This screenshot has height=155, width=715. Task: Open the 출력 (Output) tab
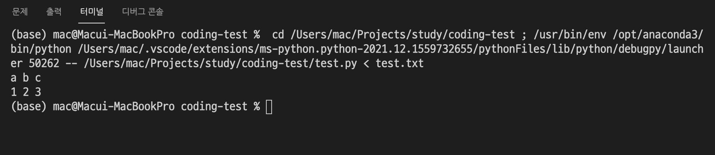pyautogui.click(x=54, y=12)
